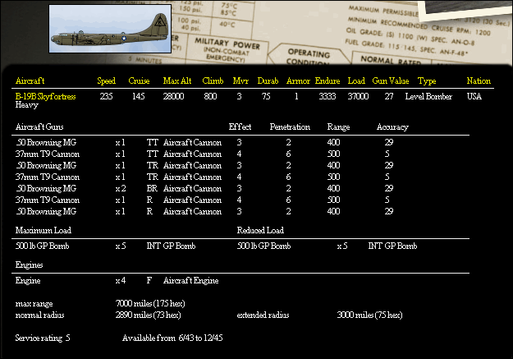Screen dimensions: 513x359
Task: Select 500 lb GP Bomb under Maximum Load
Action: pyautogui.click(x=42, y=246)
